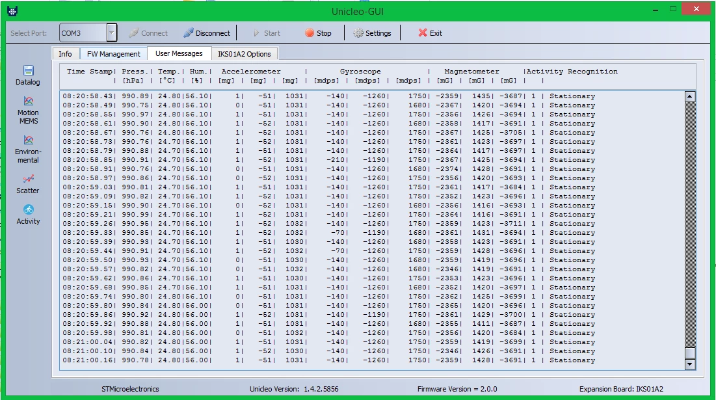Click the scrollbar down arrow
Image resolution: width=716 pixels, height=400 pixels.
(690, 364)
